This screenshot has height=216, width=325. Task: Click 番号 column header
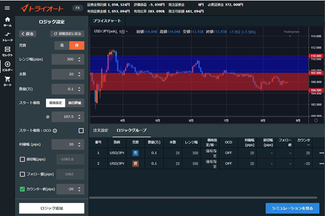tap(98, 142)
